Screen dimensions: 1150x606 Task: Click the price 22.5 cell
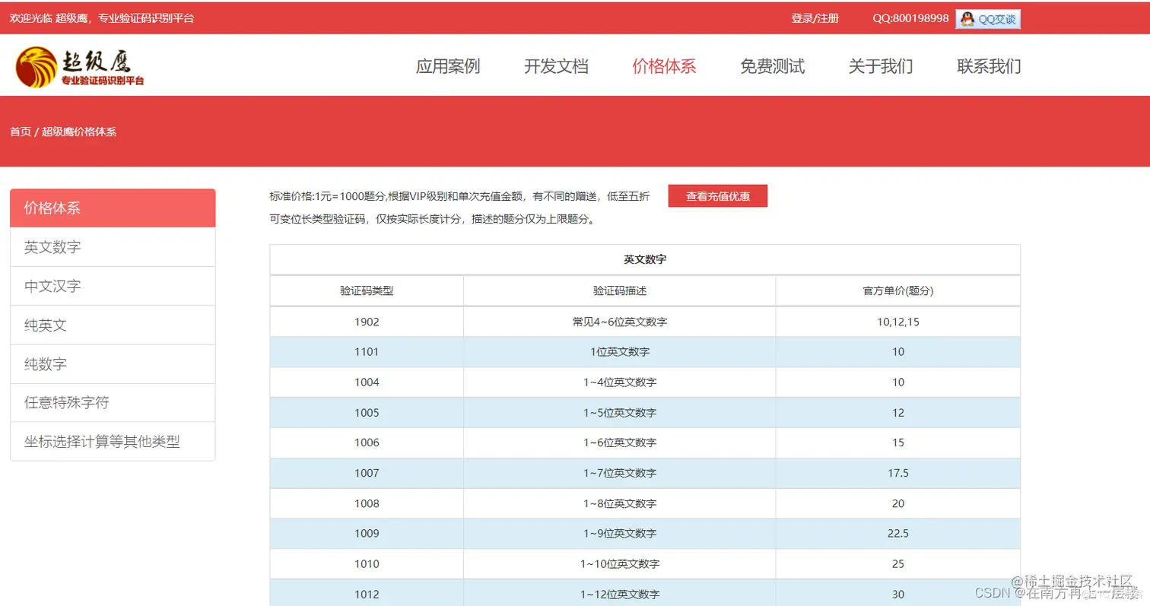898,534
